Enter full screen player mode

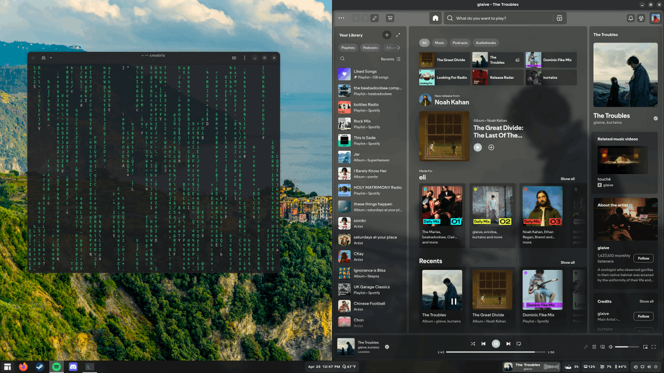point(653,347)
